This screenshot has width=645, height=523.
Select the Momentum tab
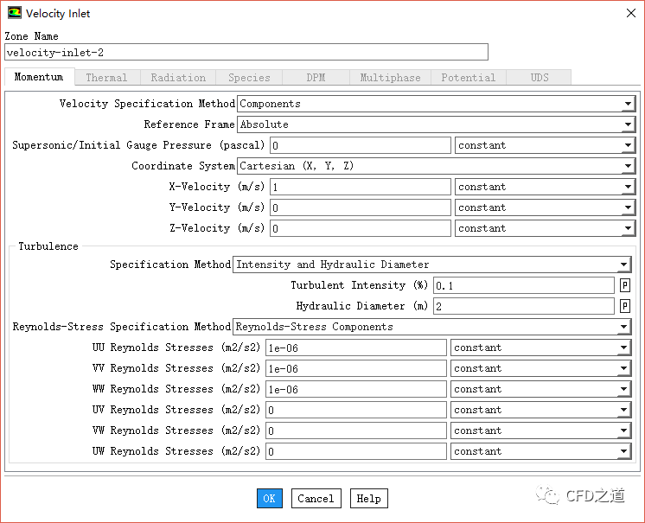(39, 77)
